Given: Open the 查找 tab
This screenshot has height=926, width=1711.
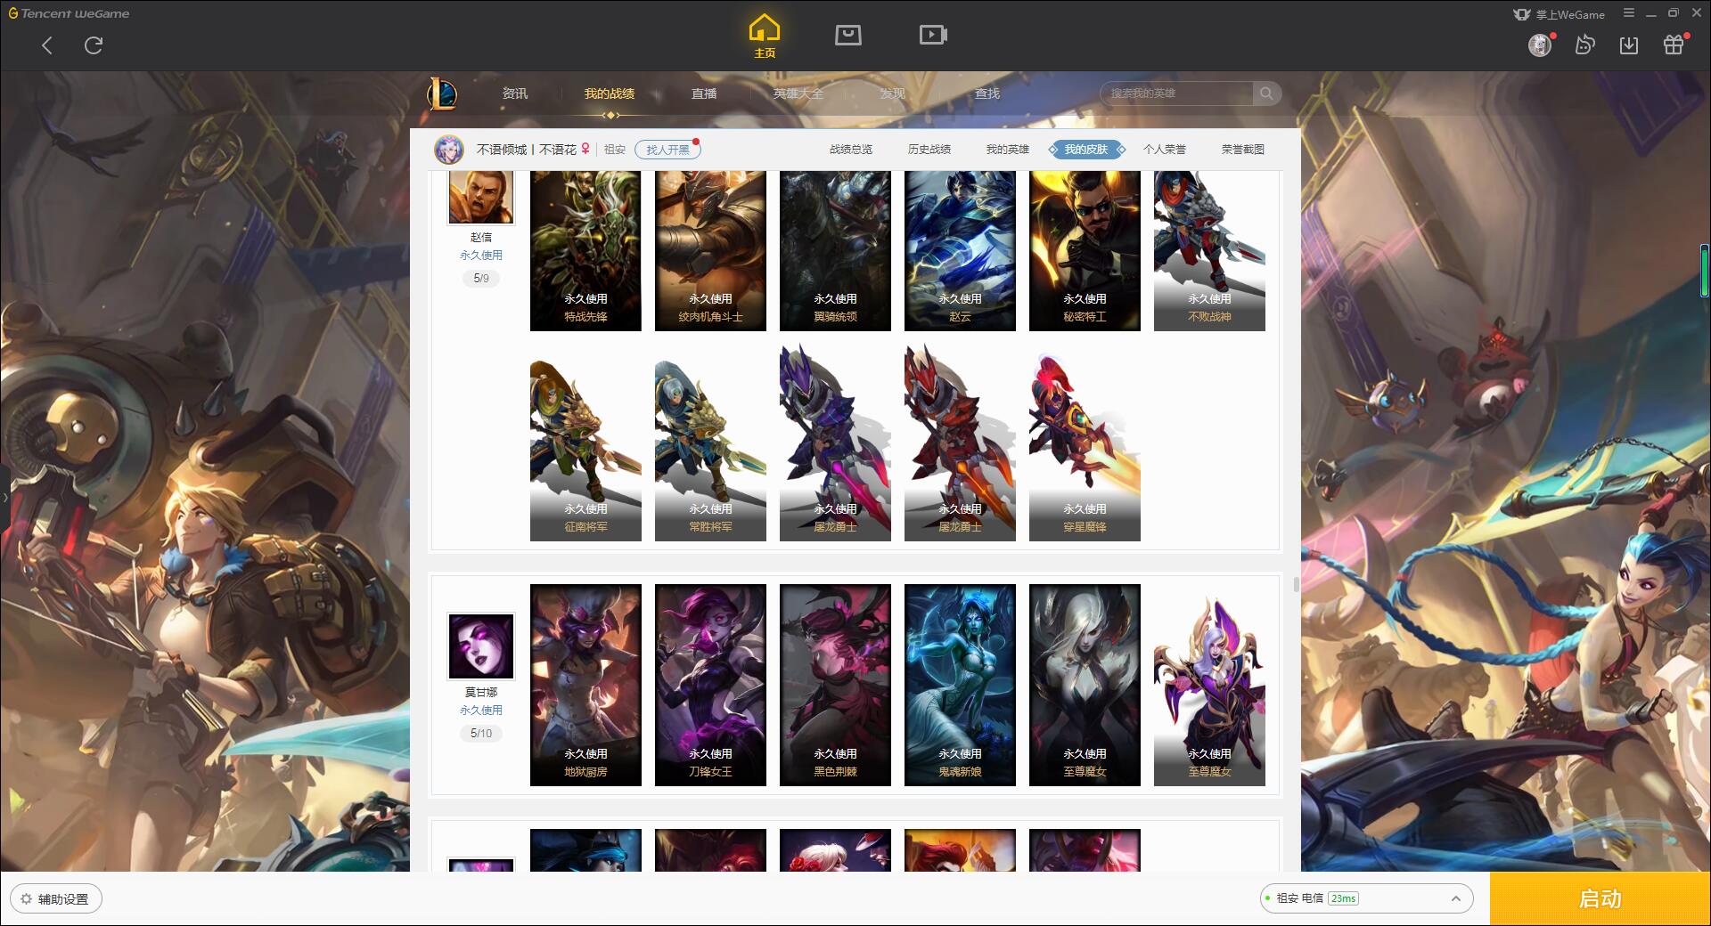Looking at the screenshot, I should tap(987, 93).
